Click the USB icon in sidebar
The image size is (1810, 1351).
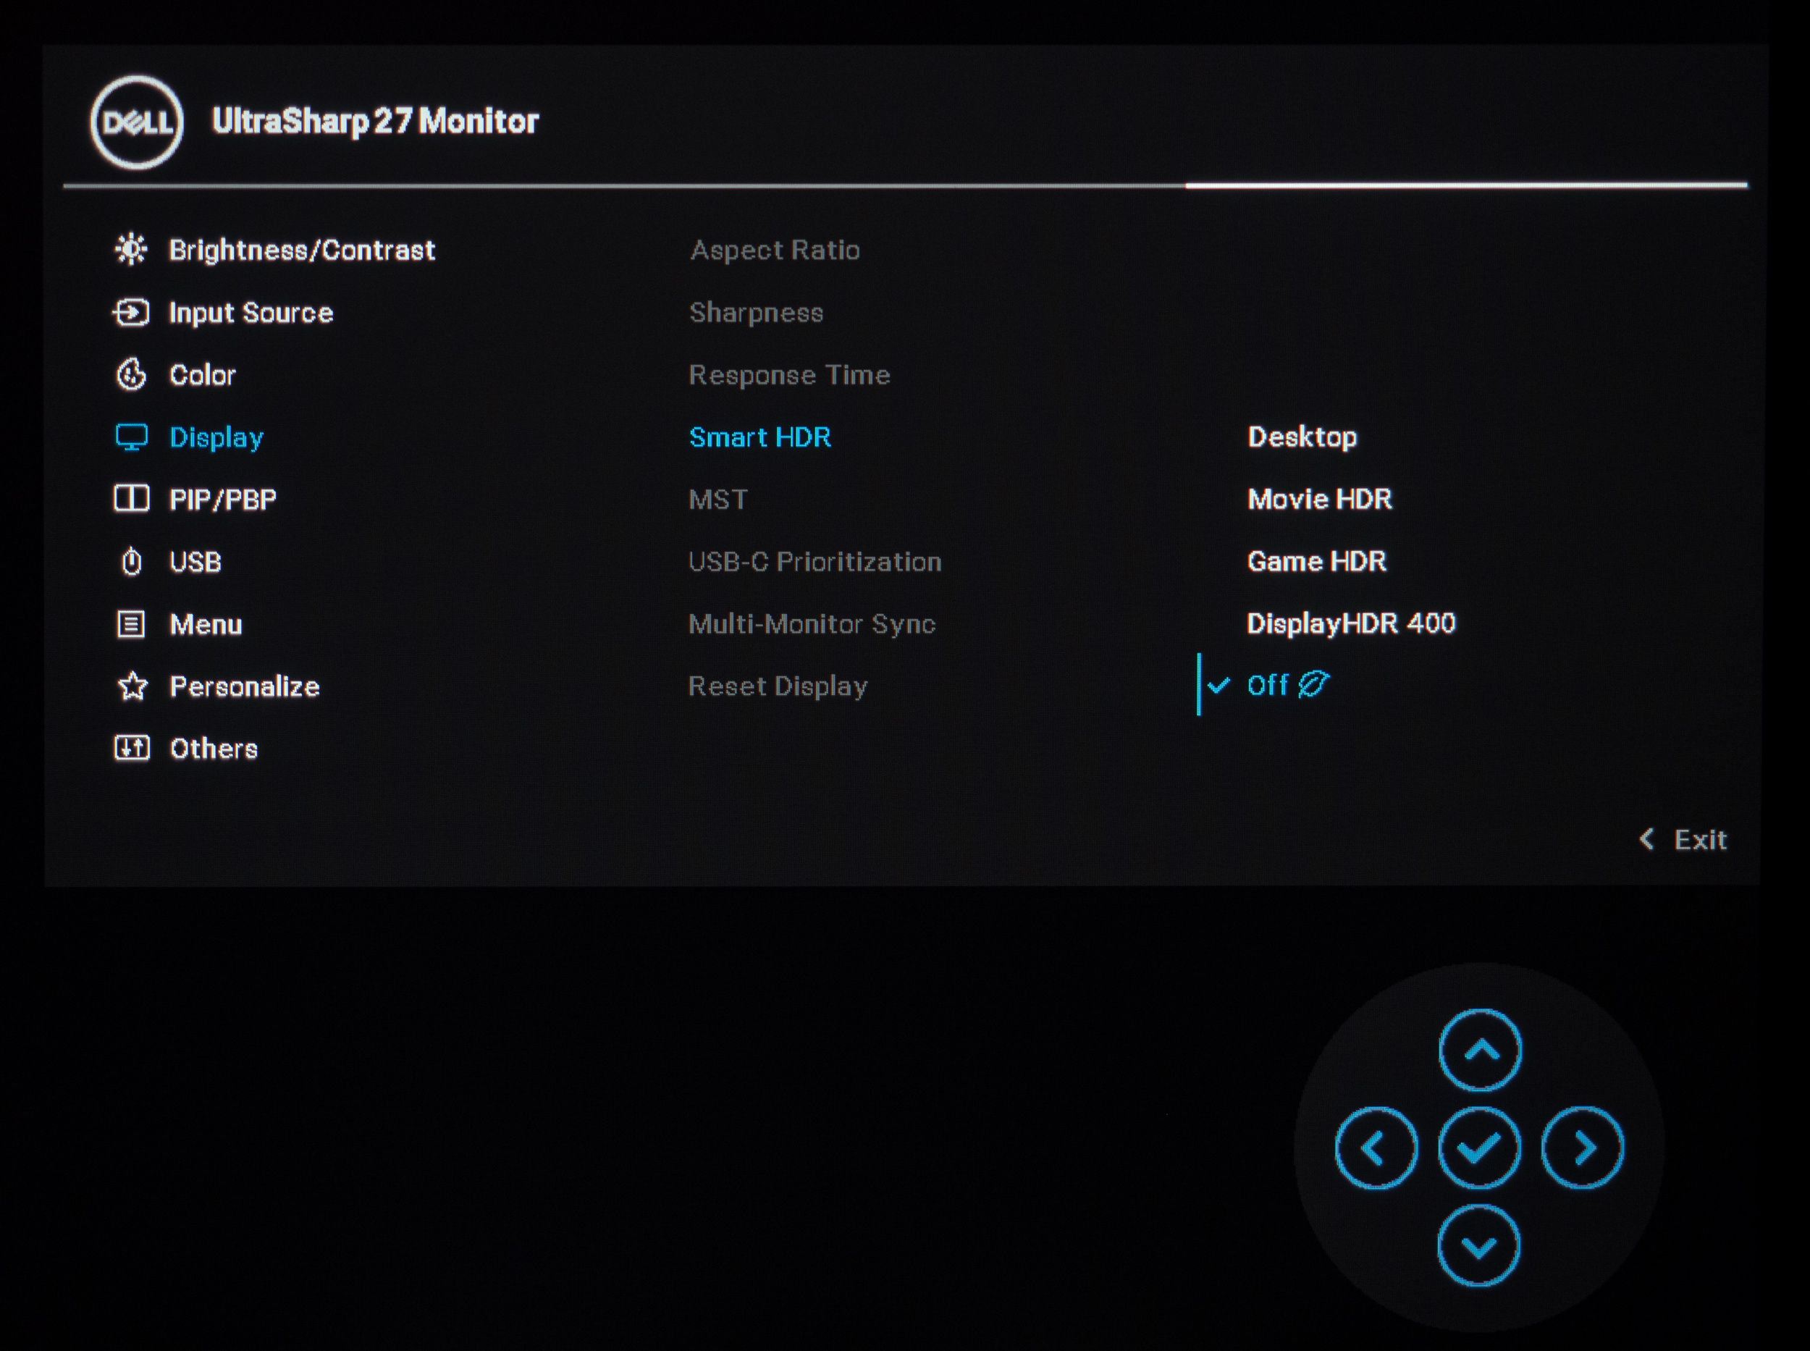(131, 562)
